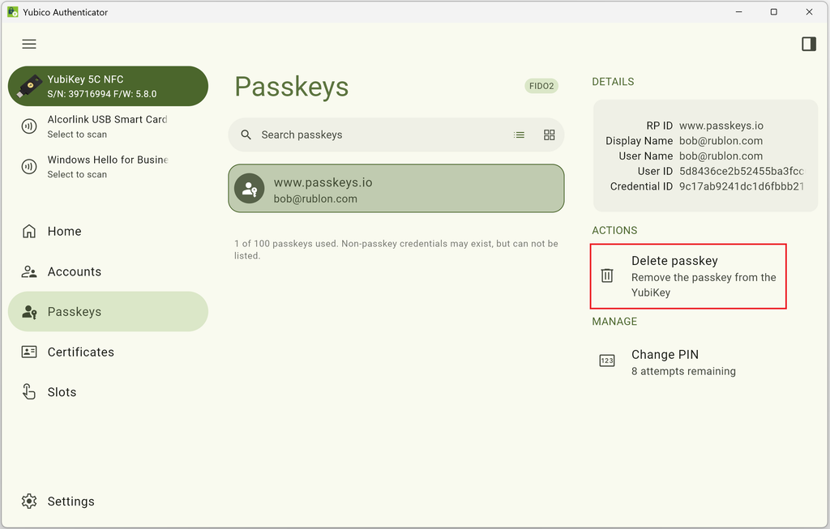Viewport: 830px width, 529px height.
Task: Select the YubiKey 5C NFC device
Action: click(x=108, y=86)
